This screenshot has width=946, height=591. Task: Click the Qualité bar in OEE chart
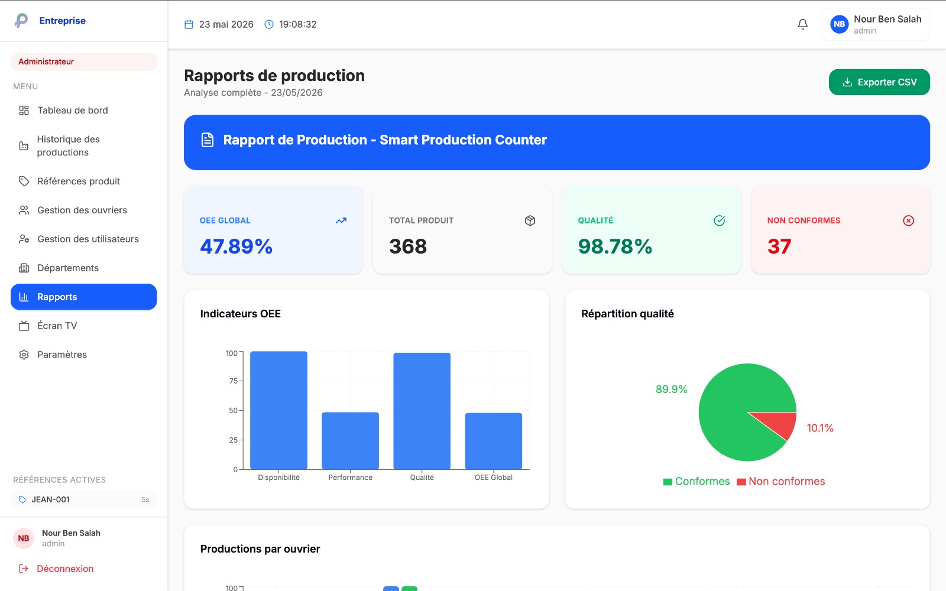(x=422, y=411)
